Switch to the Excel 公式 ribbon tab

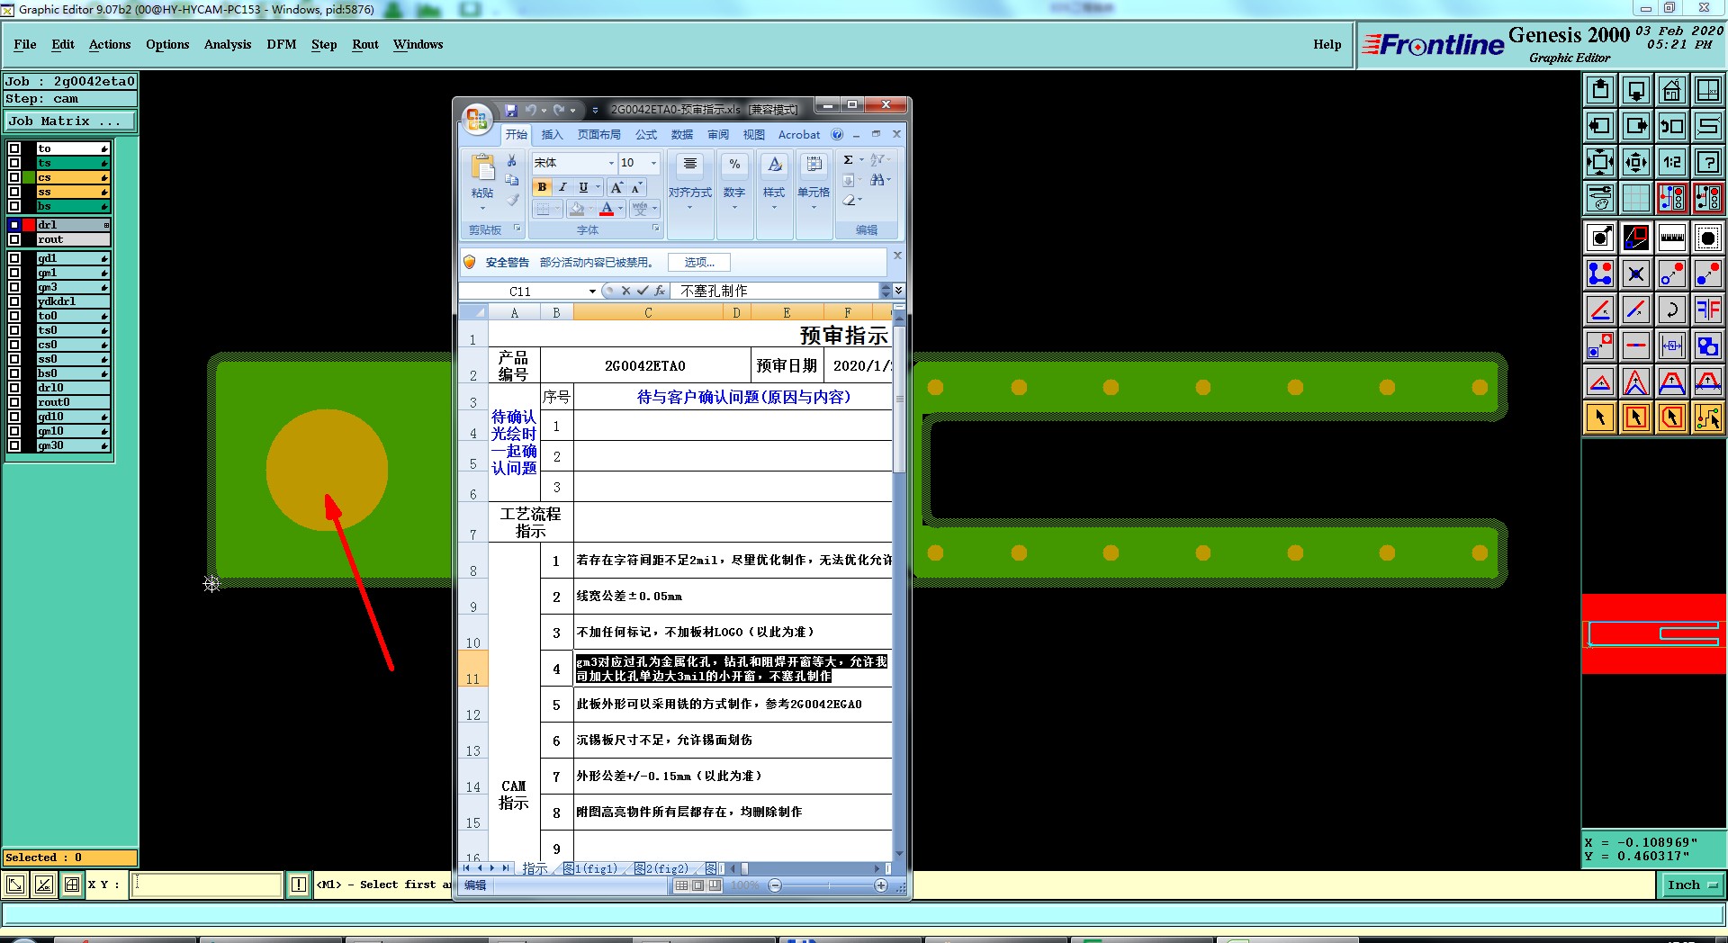pyautogui.click(x=646, y=135)
